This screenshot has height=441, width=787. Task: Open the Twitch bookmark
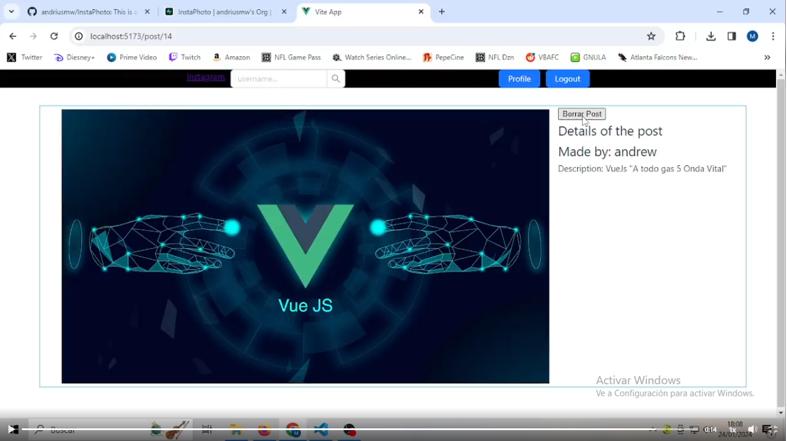185,57
